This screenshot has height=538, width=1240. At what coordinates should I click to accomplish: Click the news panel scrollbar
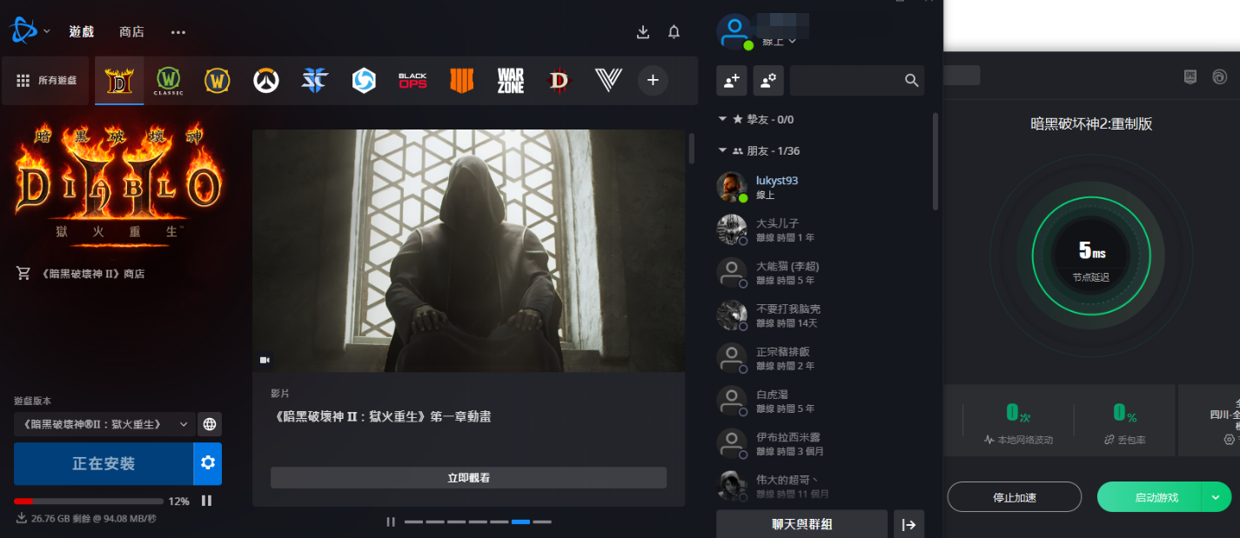point(692,148)
